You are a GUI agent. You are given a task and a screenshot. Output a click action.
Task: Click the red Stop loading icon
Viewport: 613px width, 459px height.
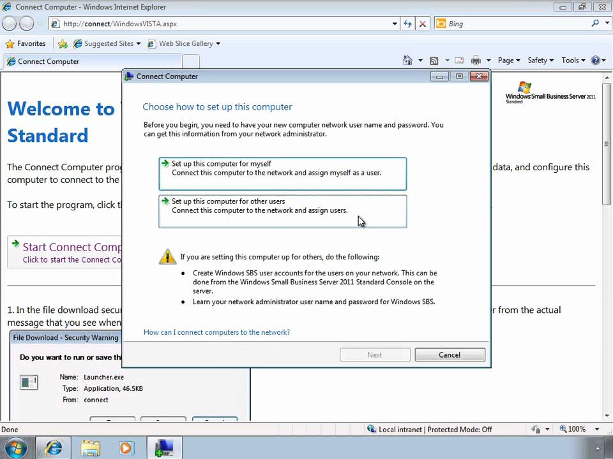[x=423, y=24]
